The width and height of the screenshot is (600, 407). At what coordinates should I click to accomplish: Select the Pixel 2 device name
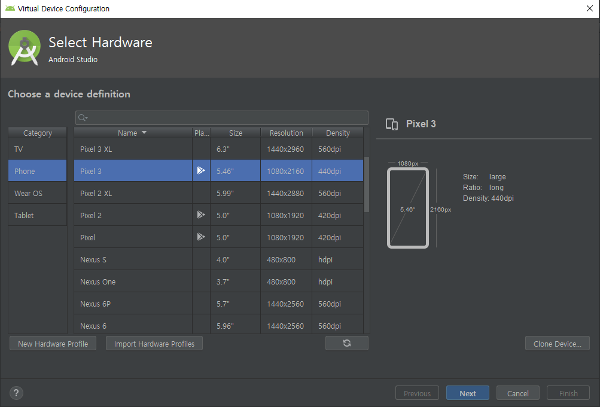point(91,215)
